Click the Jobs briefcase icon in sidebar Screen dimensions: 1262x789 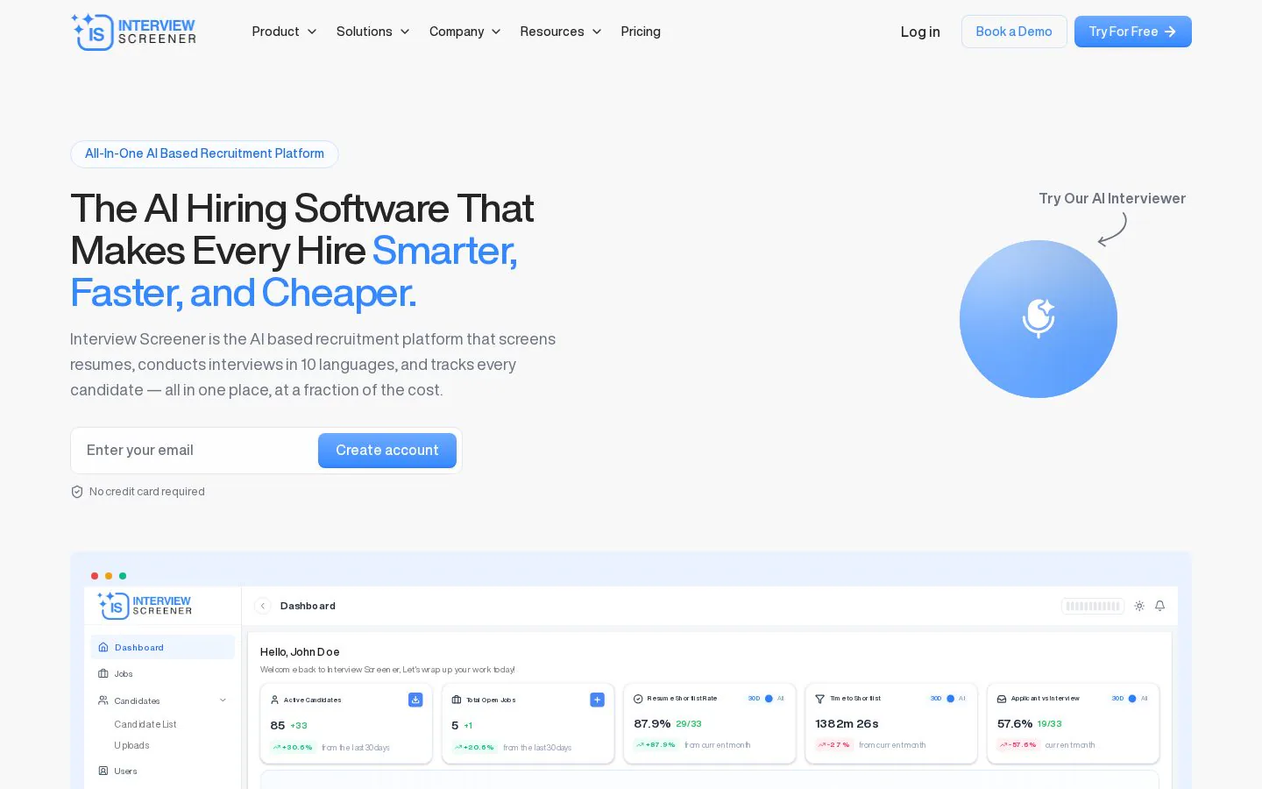point(103,673)
